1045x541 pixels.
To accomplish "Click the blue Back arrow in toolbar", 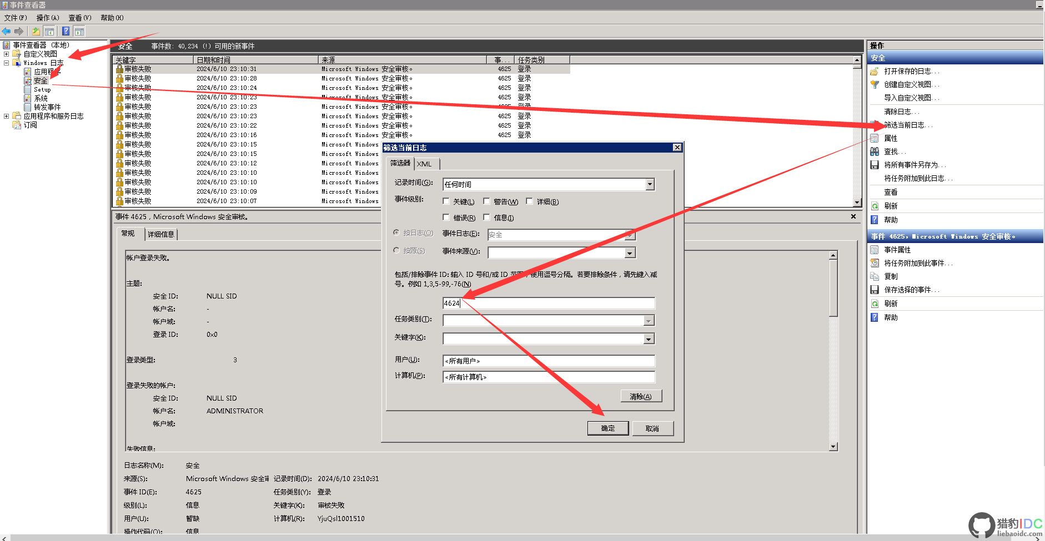I will [x=7, y=31].
